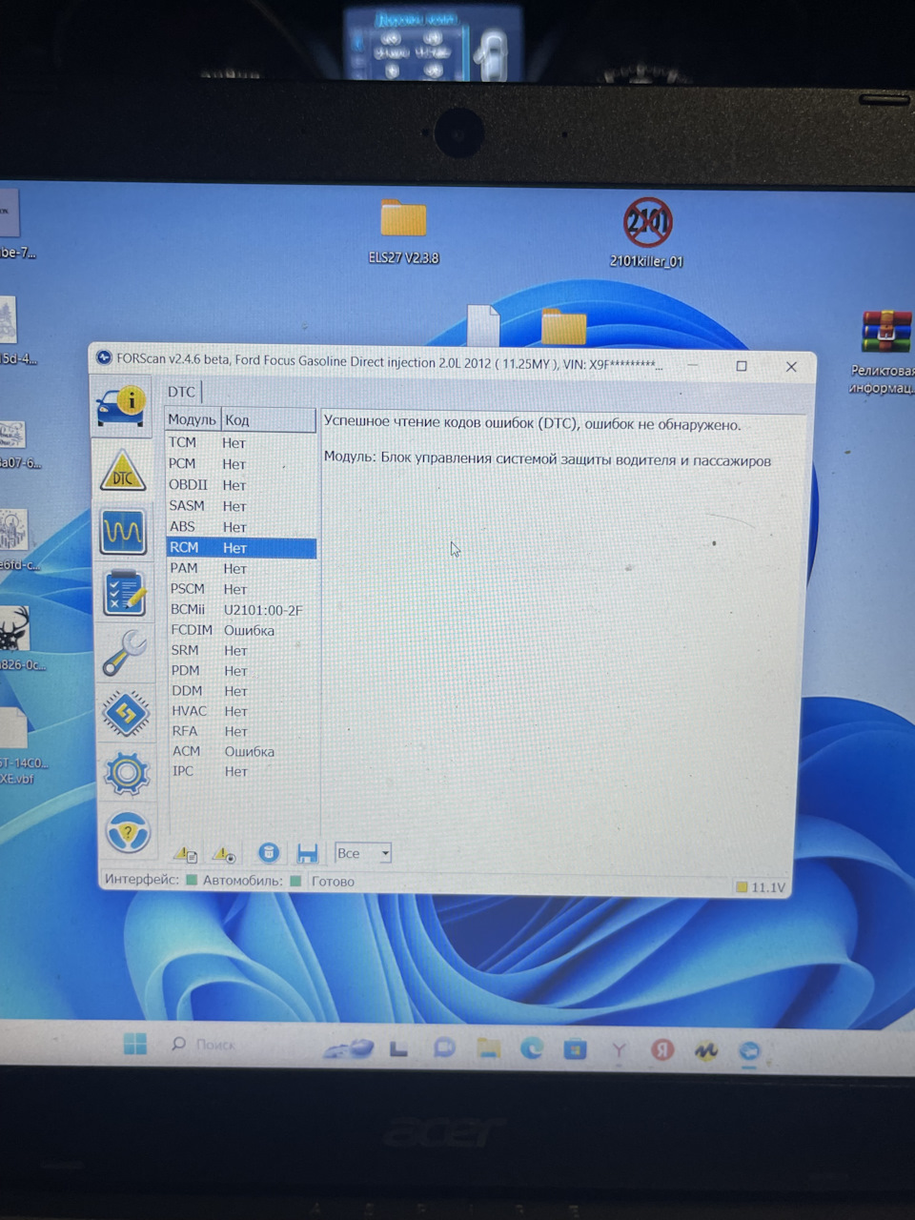Viewport: 915px width, 1220px height.
Task: Click the Готово status text
Action: click(333, 882)
